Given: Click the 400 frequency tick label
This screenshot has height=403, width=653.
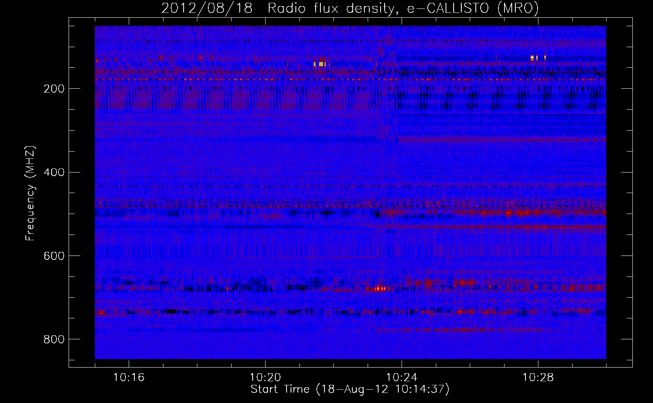Looking at the screenshot, I should [54, 172].
